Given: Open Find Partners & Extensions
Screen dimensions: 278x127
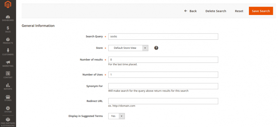Looking at the screenshot, I should point(8,122).
